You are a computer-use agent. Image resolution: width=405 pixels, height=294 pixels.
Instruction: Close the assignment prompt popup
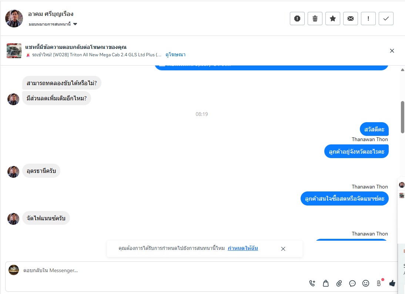coord(283,249)
